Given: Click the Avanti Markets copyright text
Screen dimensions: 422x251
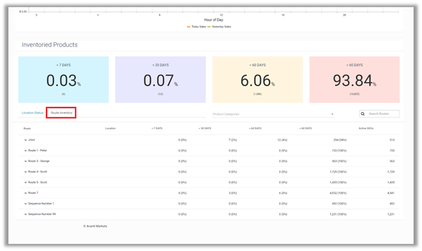Looking at the screenshot, I should pos(95,226).
